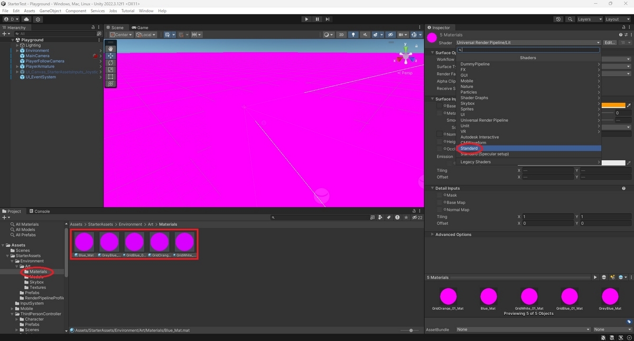This screenshot has height=341, width=634.
Task: Open Universal Render Pipeline shader submenu
Action: tap(528, 120)
